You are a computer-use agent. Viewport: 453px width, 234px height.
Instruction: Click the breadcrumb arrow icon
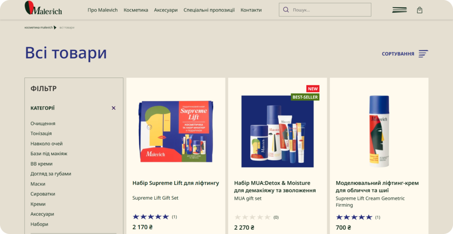[x=55, y=28]
